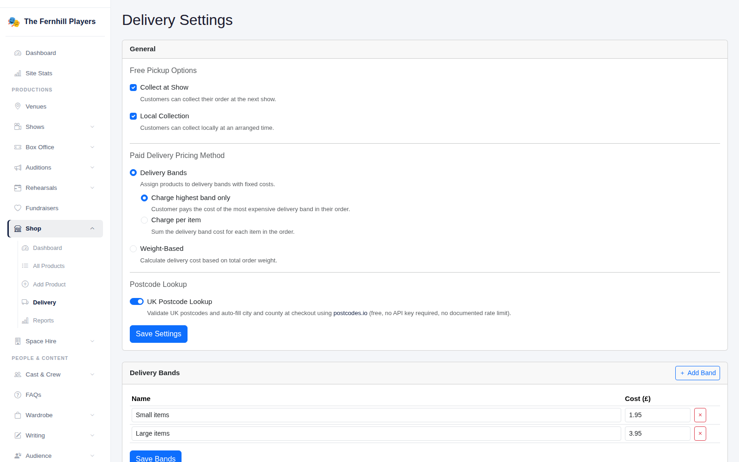
Task: Click the Delivery truck icon
Action: click(25, 302)
